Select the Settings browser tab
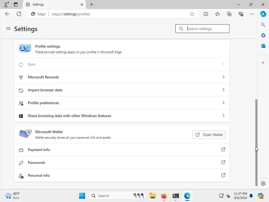Image resolution: width=269 pixels, height=202 pixels. [x=54, y=4]
